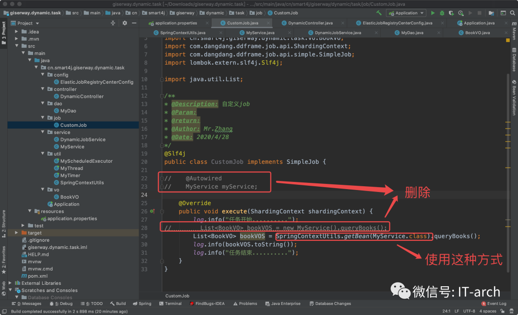The height and width of the screenshot is (315, 518).
Task: Switch to MyService.java tab
Action: (260, 33)
